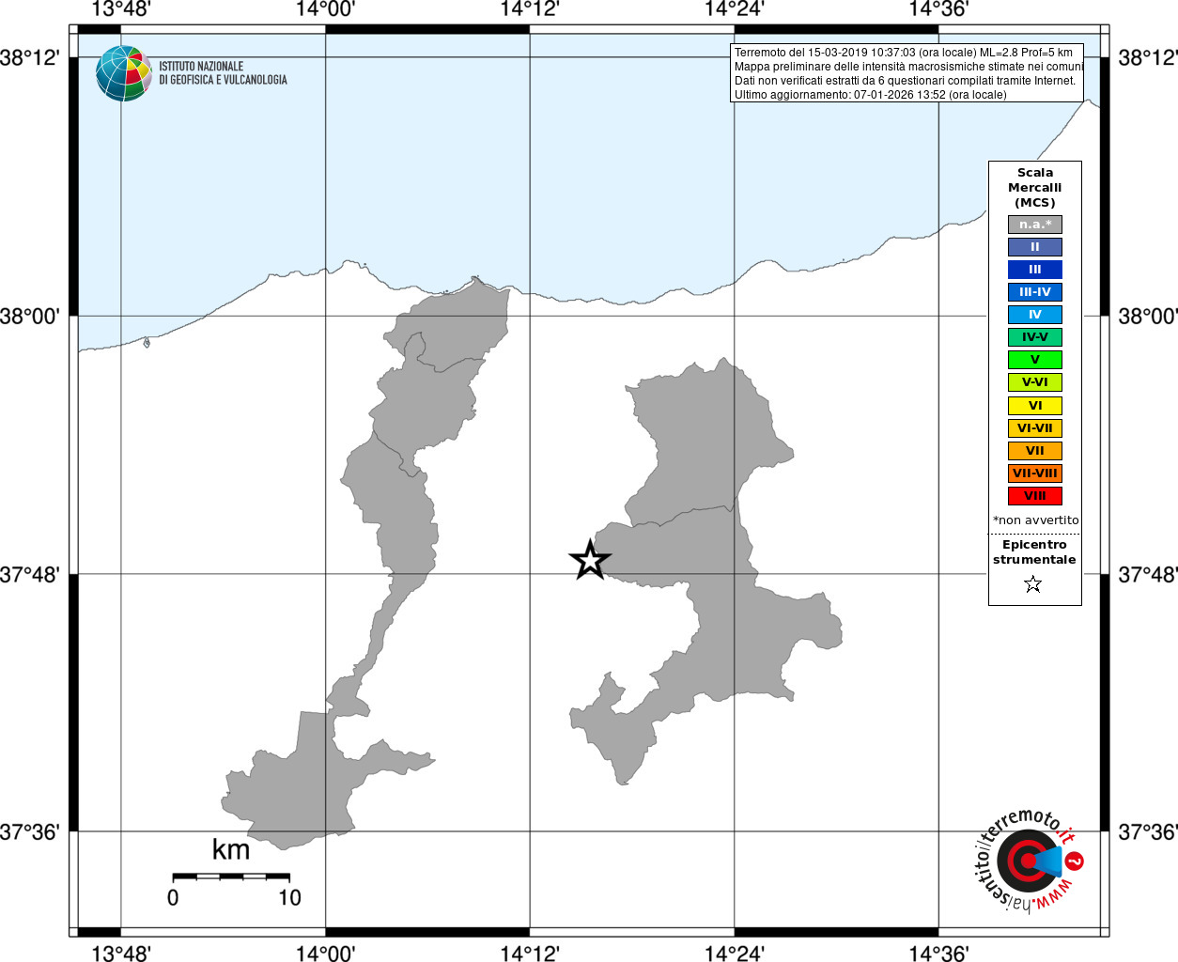The height and width of the screenshot is (962, 1178).
Task: Click the right 37°36' latitude label
Action: pyautogui.click(x=1147, y=832)
